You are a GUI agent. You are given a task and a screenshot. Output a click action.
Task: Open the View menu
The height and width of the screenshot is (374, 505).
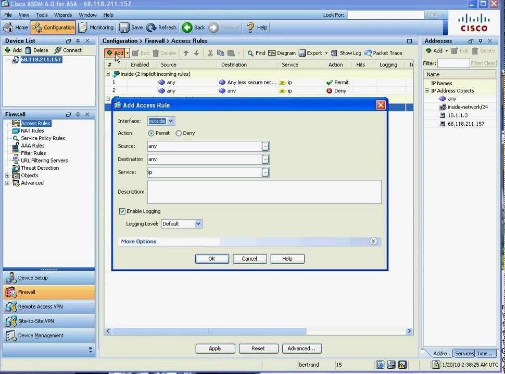tap(24, 15)
